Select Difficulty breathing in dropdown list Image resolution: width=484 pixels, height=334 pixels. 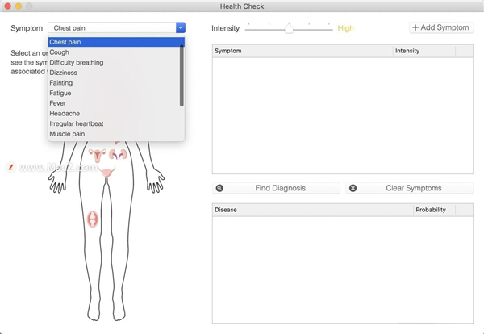[x=77, y=63]
